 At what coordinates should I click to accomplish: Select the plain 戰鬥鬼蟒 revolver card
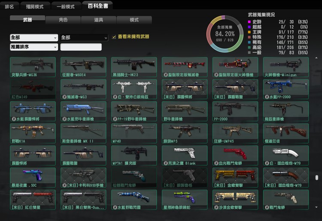pos(286,200)
